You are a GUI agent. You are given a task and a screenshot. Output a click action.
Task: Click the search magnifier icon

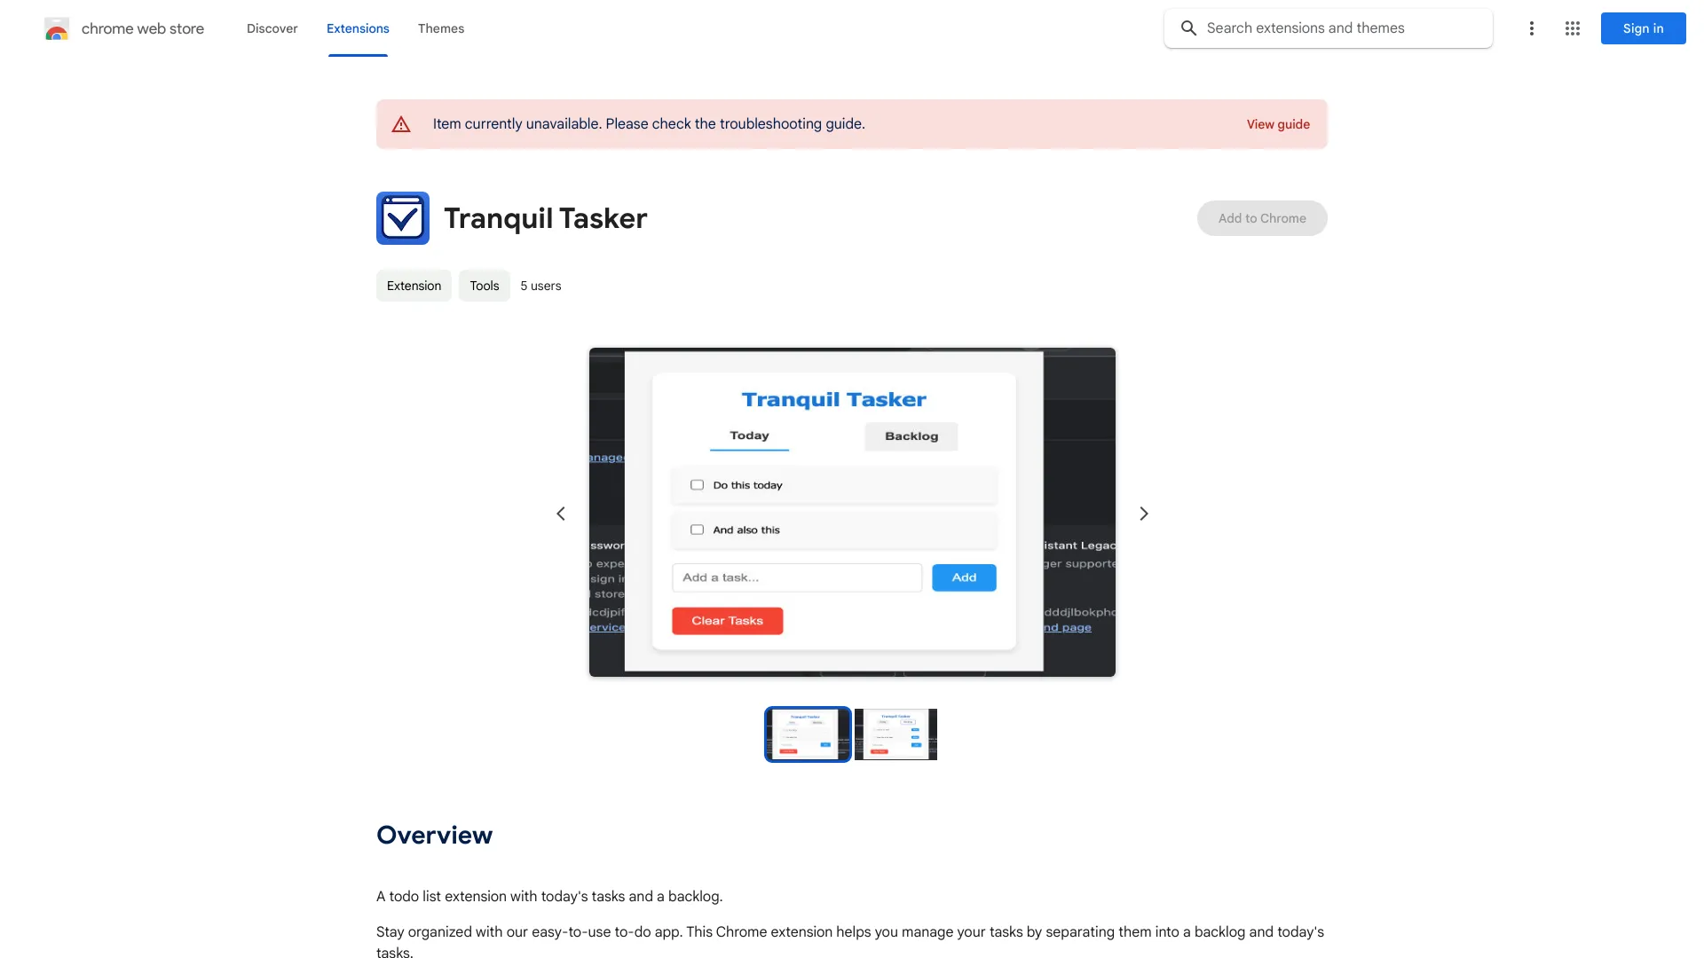(1187, 28)
